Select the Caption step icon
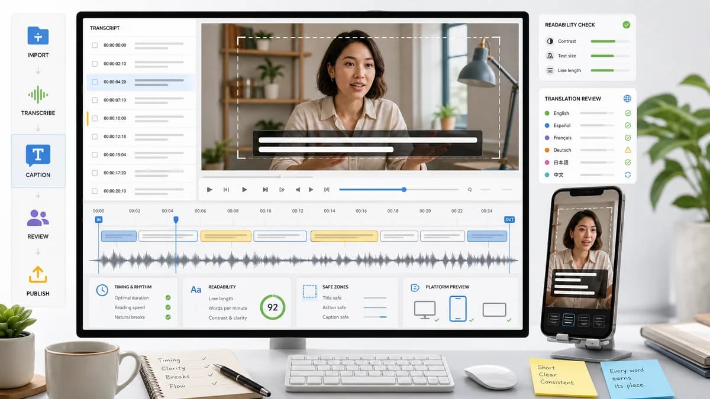Image resolution: width=710 pixels, height=399 pixels. 38,155
